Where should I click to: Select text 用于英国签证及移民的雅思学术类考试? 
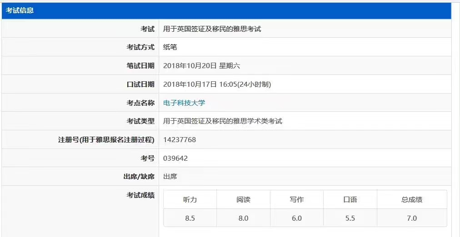pos(223,121)
